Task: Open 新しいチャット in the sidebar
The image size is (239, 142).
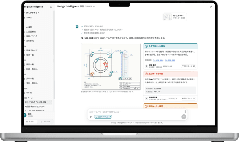Action: 33,13
